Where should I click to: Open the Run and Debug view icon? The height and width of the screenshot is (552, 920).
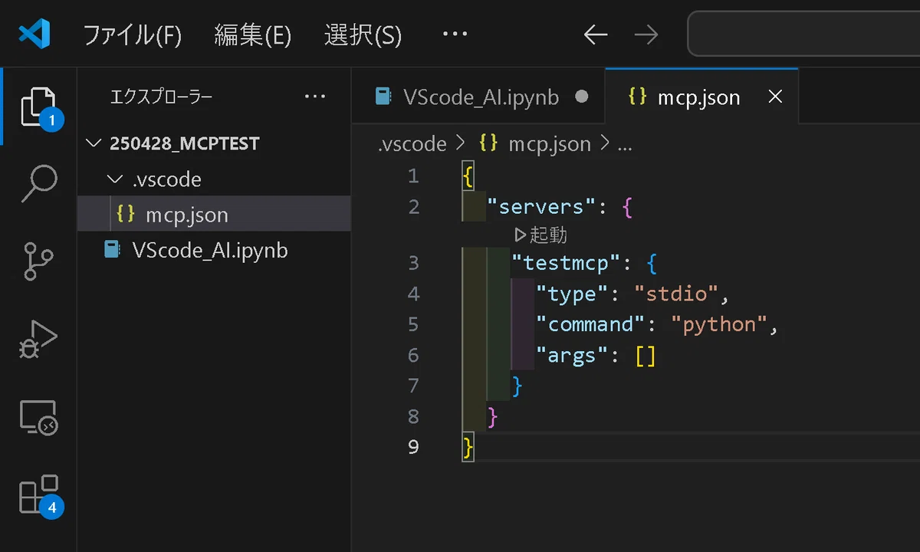[38, 340]
